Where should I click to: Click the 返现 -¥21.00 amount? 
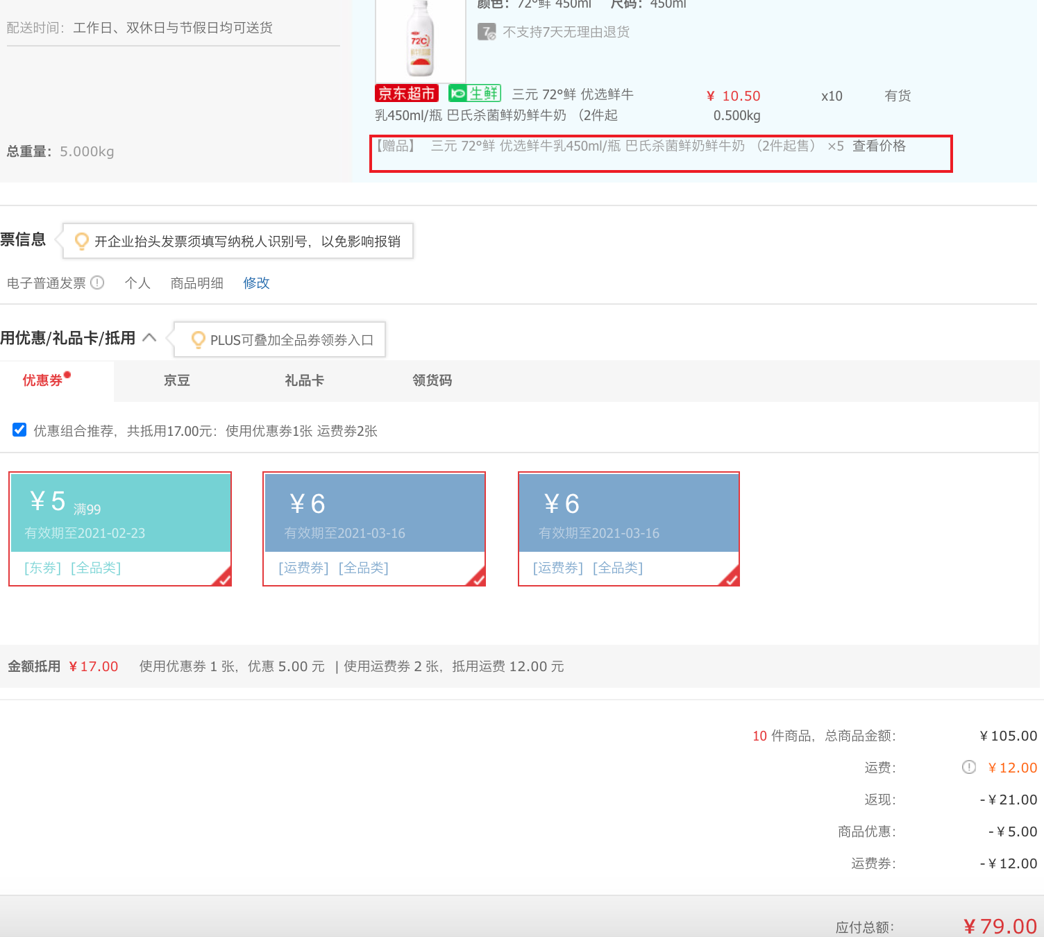pyautogui.click(x=1009, y=800)
